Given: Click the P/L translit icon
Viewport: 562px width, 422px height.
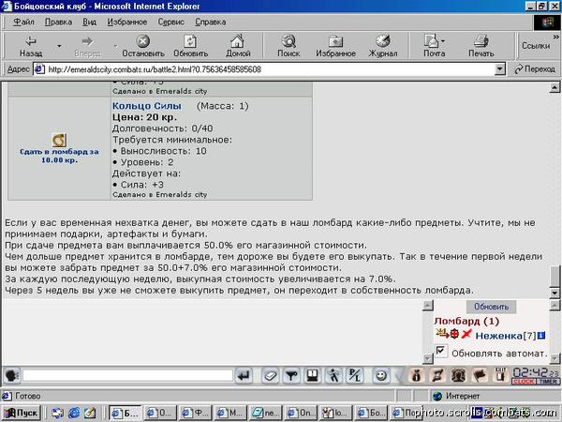Looking at the screenshot, I should 354,376.
